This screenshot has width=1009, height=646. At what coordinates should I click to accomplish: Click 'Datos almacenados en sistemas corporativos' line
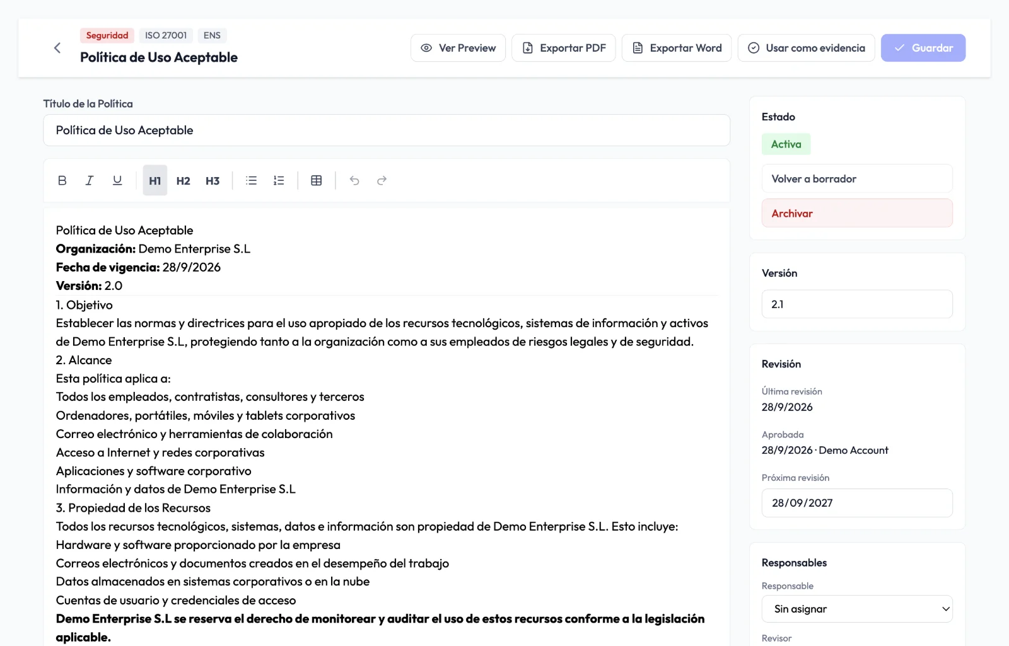[x=213, y=582]
